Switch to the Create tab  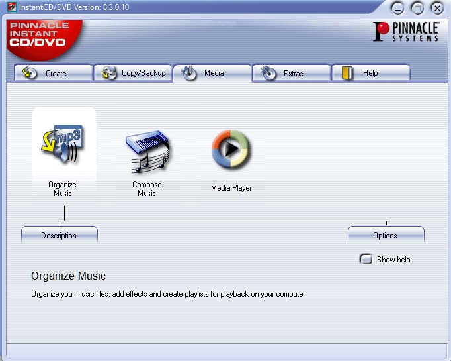pos(54,73)
